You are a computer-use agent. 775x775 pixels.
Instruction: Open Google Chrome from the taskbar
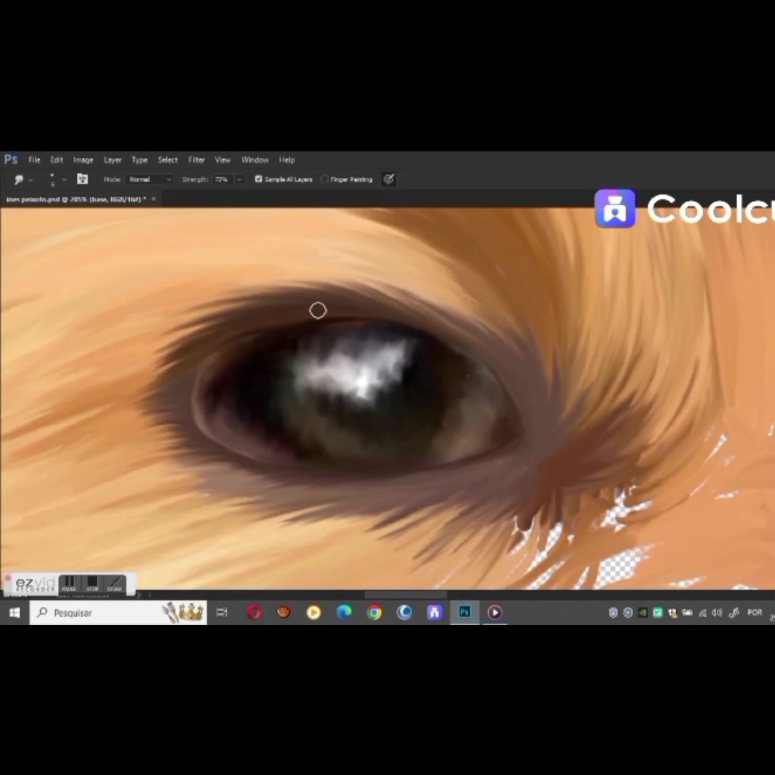coord(374,612)
